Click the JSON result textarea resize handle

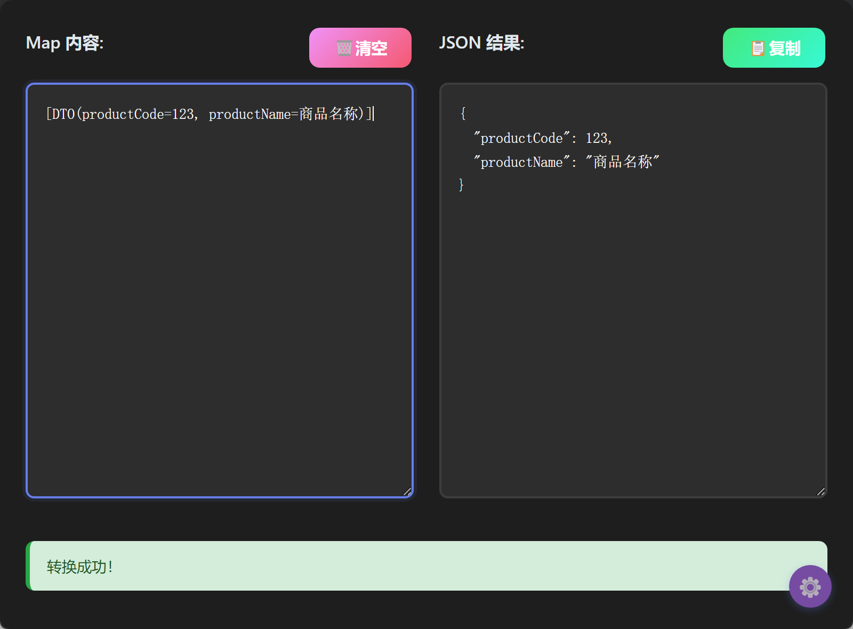pyautogui.click(x=820, y=491)
